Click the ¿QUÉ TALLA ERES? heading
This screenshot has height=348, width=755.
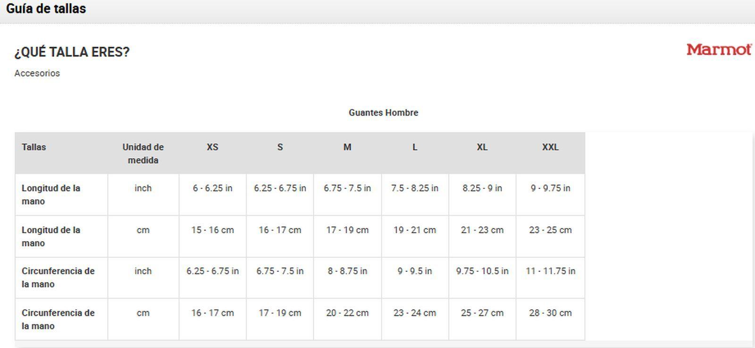click(72, 52)
